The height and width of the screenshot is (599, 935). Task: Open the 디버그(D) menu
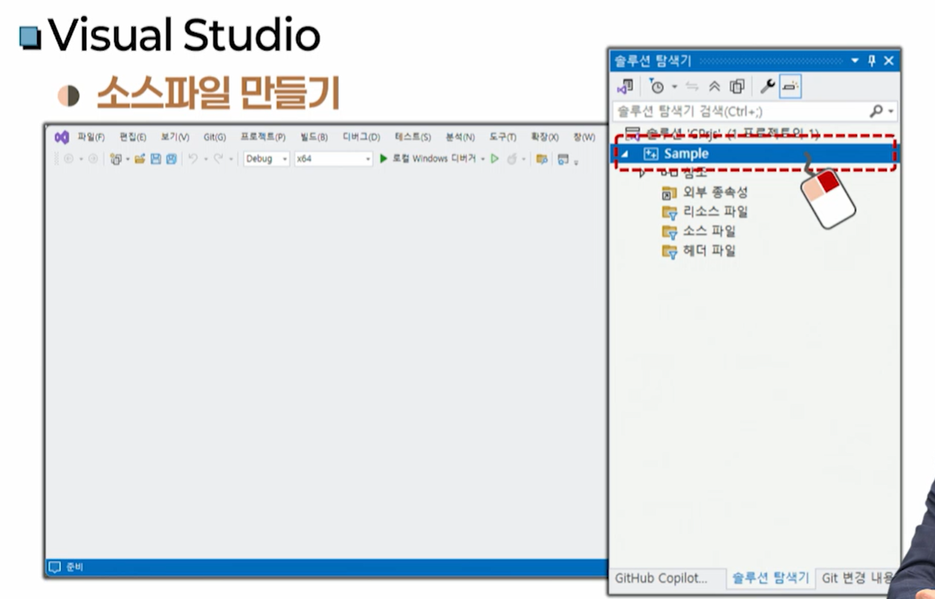pyautogui.click(x=361, y=137)
